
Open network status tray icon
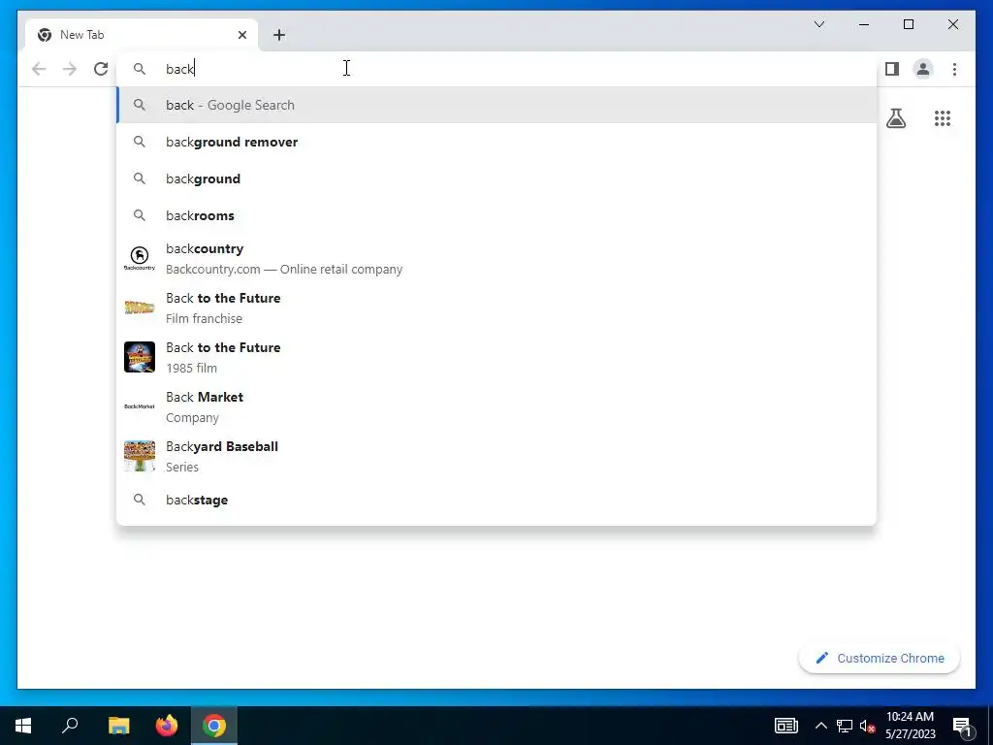(x=845, y=726)
